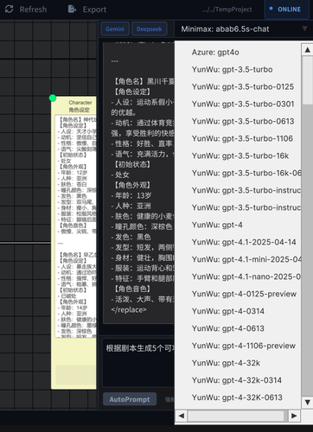The image size is (313, 432).
Task: Click the 年龄：12岁 line in Character node
Action: pyautogui.click(x=73, y=173)
